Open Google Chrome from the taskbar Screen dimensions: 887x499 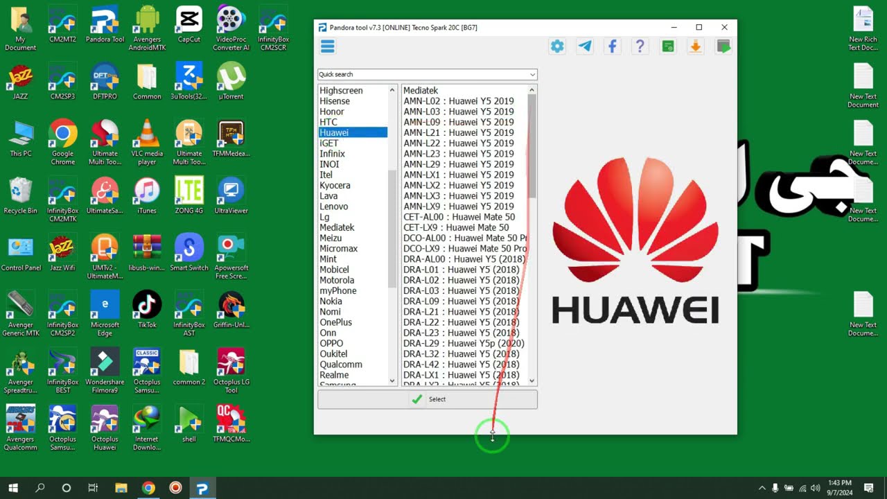148,488
